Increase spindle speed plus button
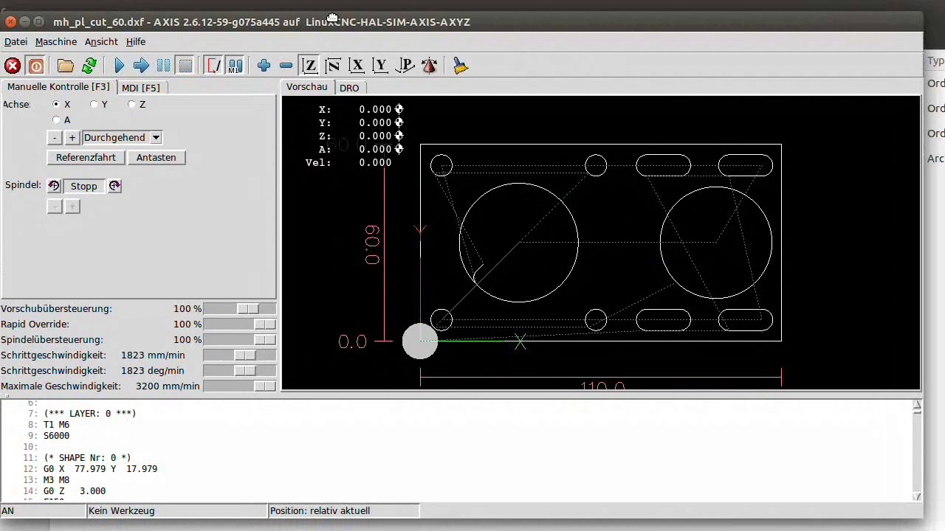Viewport: 945px width, 531px height. coord(72,206)
